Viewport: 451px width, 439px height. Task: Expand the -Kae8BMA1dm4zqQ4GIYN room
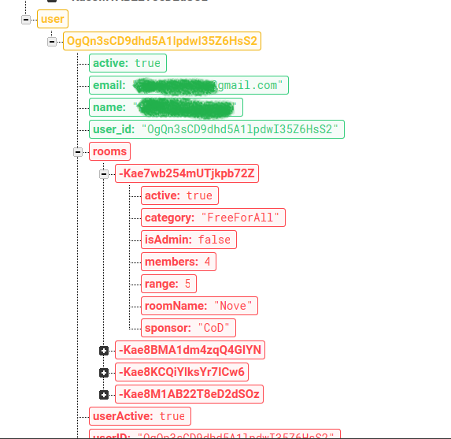tap(104, 351)
